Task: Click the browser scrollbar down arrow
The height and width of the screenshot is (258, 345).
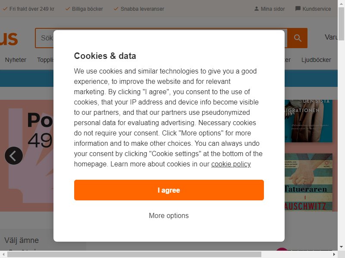Action: point(341,247)
